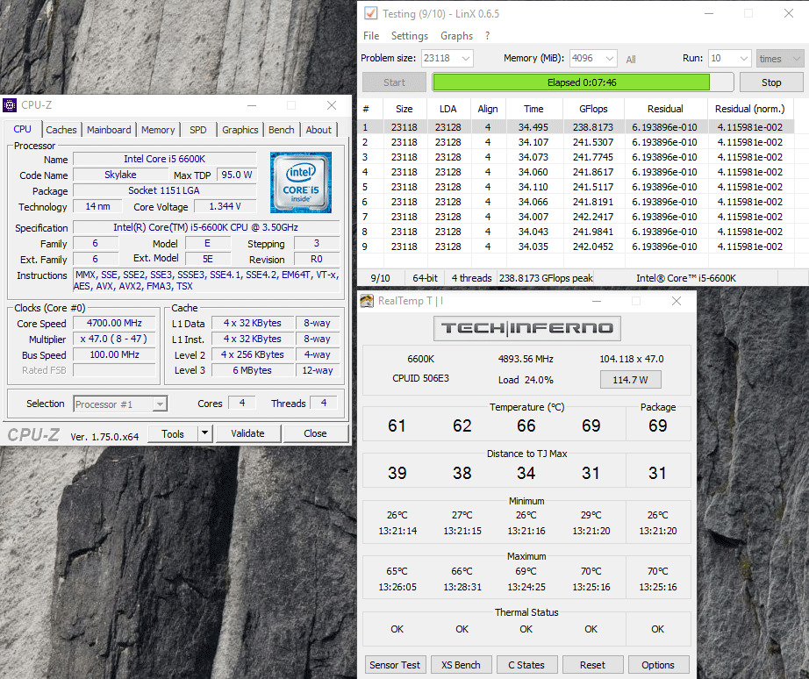The width and height of the screenshot is (809, 679).
Task: Switch to the Caches tab in CPU-Z
Action: point(61,130)
